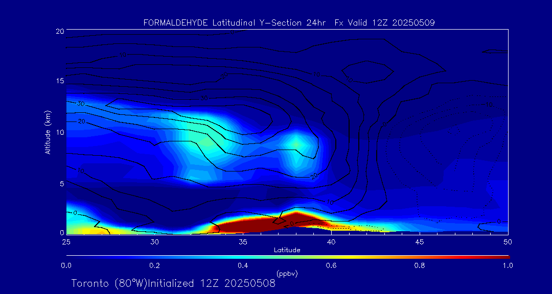
Task: Click color bar label 0.8
Action: 420,265
